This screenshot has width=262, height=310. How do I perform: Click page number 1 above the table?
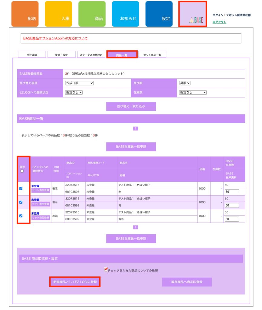tap(136, 128)
